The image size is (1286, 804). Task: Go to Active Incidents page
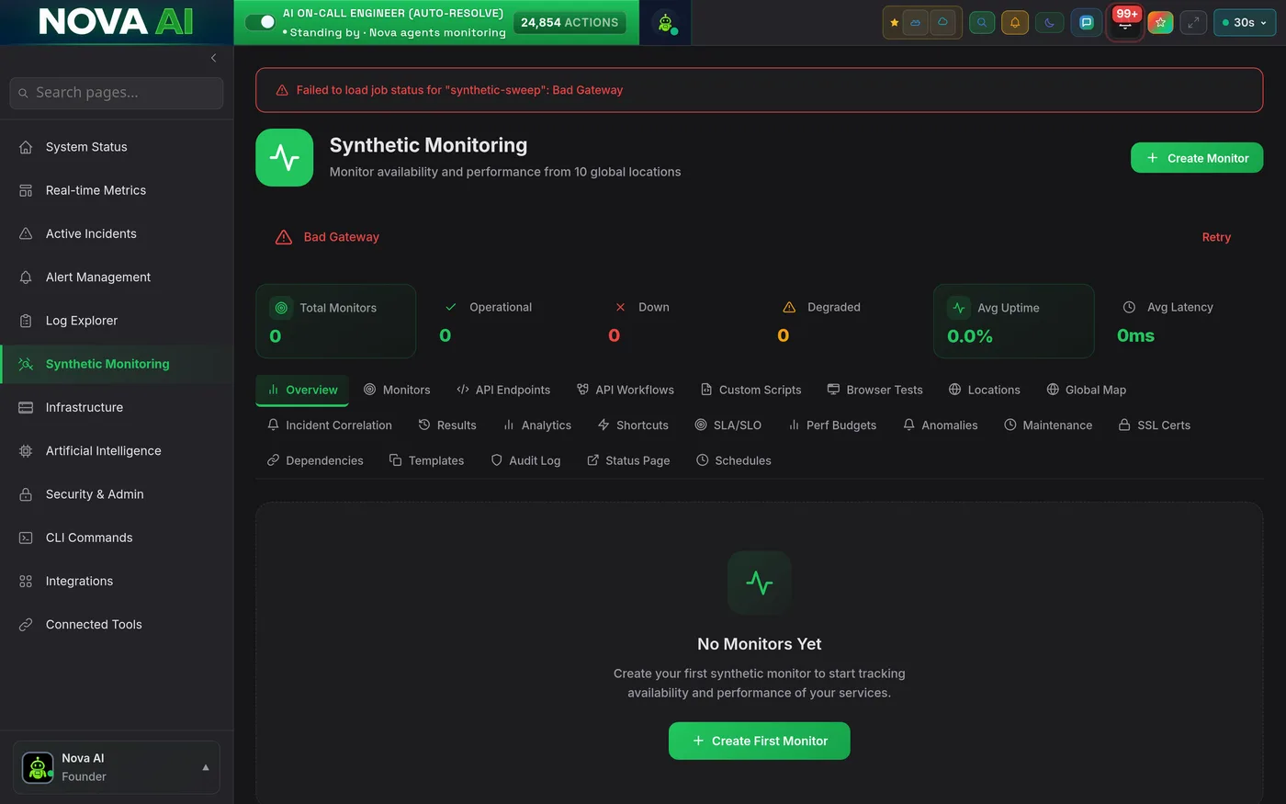[x=117, y=233]
